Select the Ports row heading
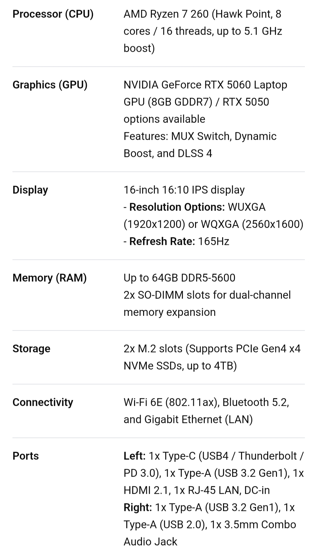336x553 pixels. (x=26, y=456)
